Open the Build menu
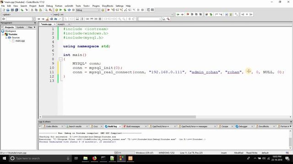This screenshot has height=164, width=293. tap(41, 6)
